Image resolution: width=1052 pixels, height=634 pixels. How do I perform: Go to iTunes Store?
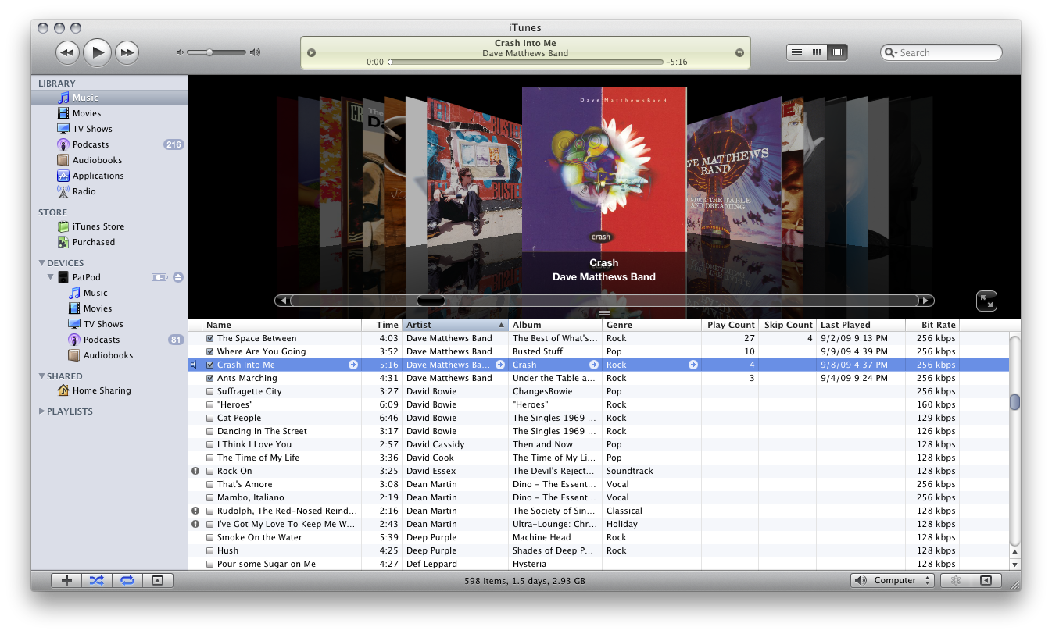[109, 226]
